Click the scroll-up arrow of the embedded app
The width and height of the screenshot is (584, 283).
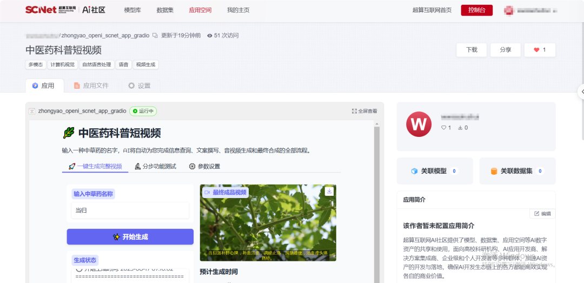coord(376,124)
